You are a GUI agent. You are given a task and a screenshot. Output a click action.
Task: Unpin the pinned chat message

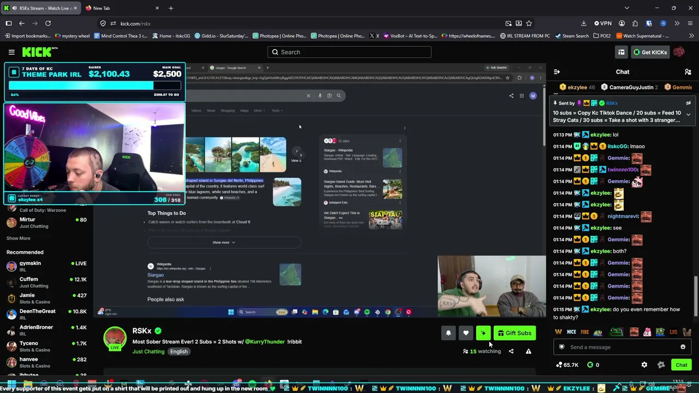click(688, 103)
